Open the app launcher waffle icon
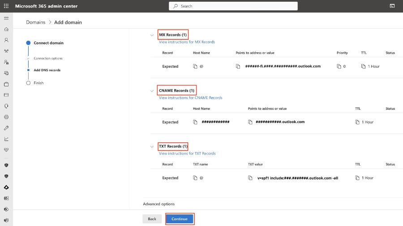The width and height of the screenshot is (403, 226). pyautogui.click(x=6, y=6)
